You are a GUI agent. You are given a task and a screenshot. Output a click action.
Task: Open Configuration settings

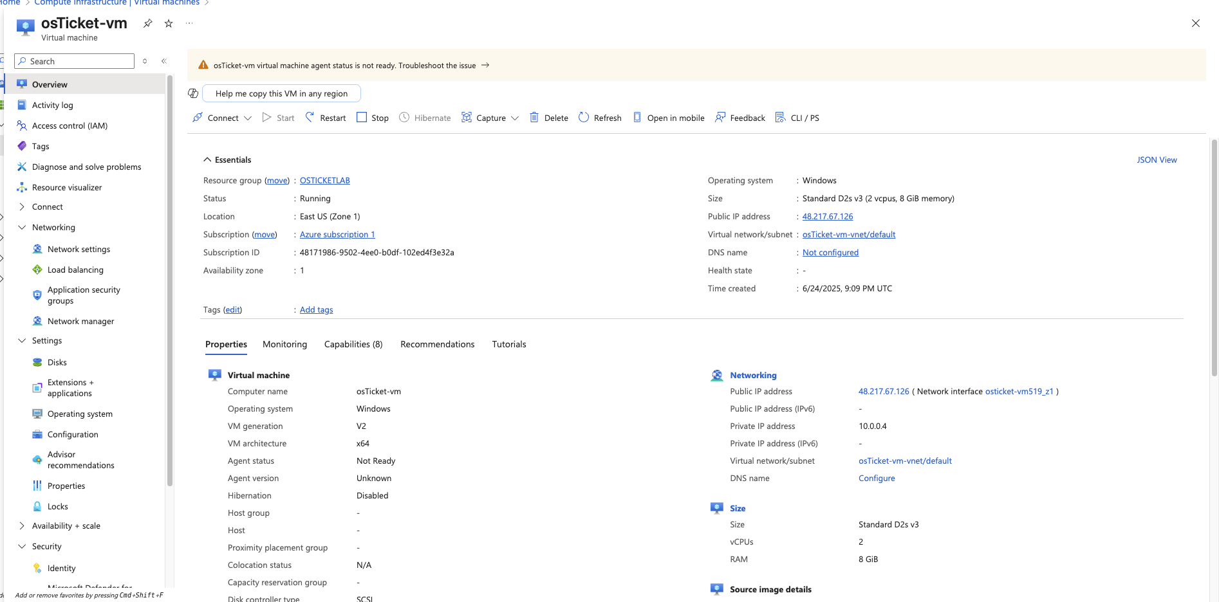click(x=73, y=434)
